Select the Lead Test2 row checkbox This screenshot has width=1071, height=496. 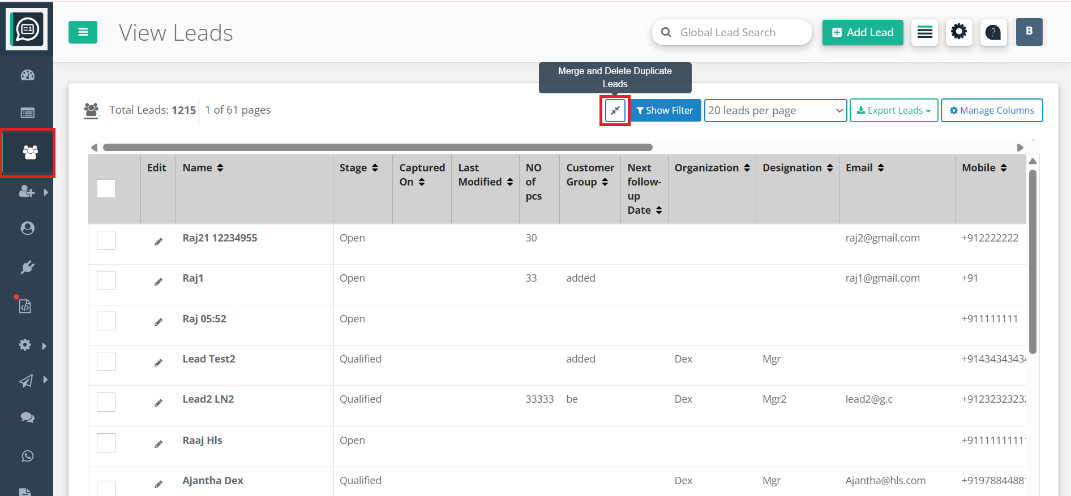(x=106, y=361)
